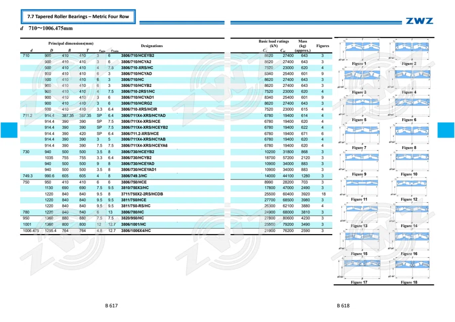The height and width of the screenshot is (322, 455).
Task: Open the Figure 10 bearing diagram
Action: coord(409,161)
